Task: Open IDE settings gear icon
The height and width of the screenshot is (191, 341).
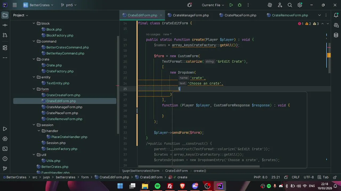Action: [300, 5]
